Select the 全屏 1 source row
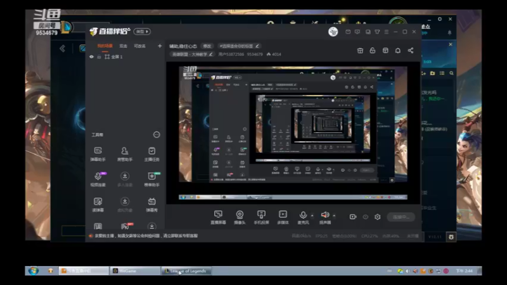The height and width of the screenshot is (285, 507). pyautogui.click(x=125, y=57)
